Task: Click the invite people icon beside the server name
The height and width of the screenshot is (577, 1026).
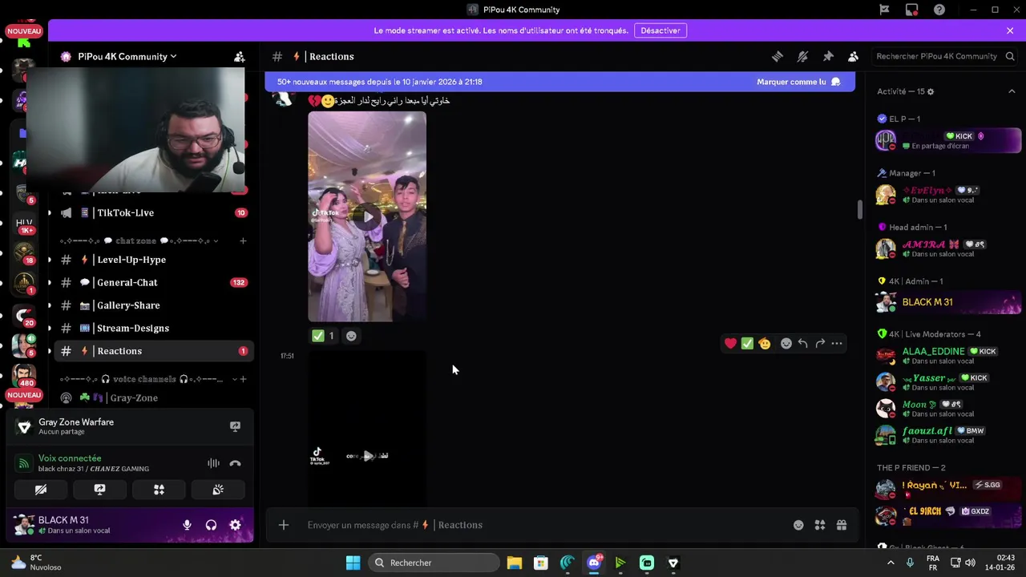Action: tap(239, 56)
